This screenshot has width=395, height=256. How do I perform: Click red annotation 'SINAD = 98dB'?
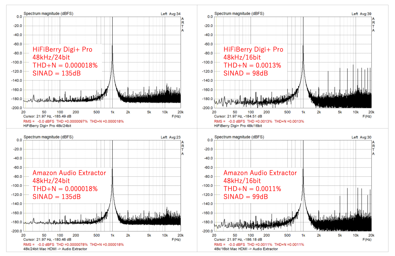tap(246, 73)
